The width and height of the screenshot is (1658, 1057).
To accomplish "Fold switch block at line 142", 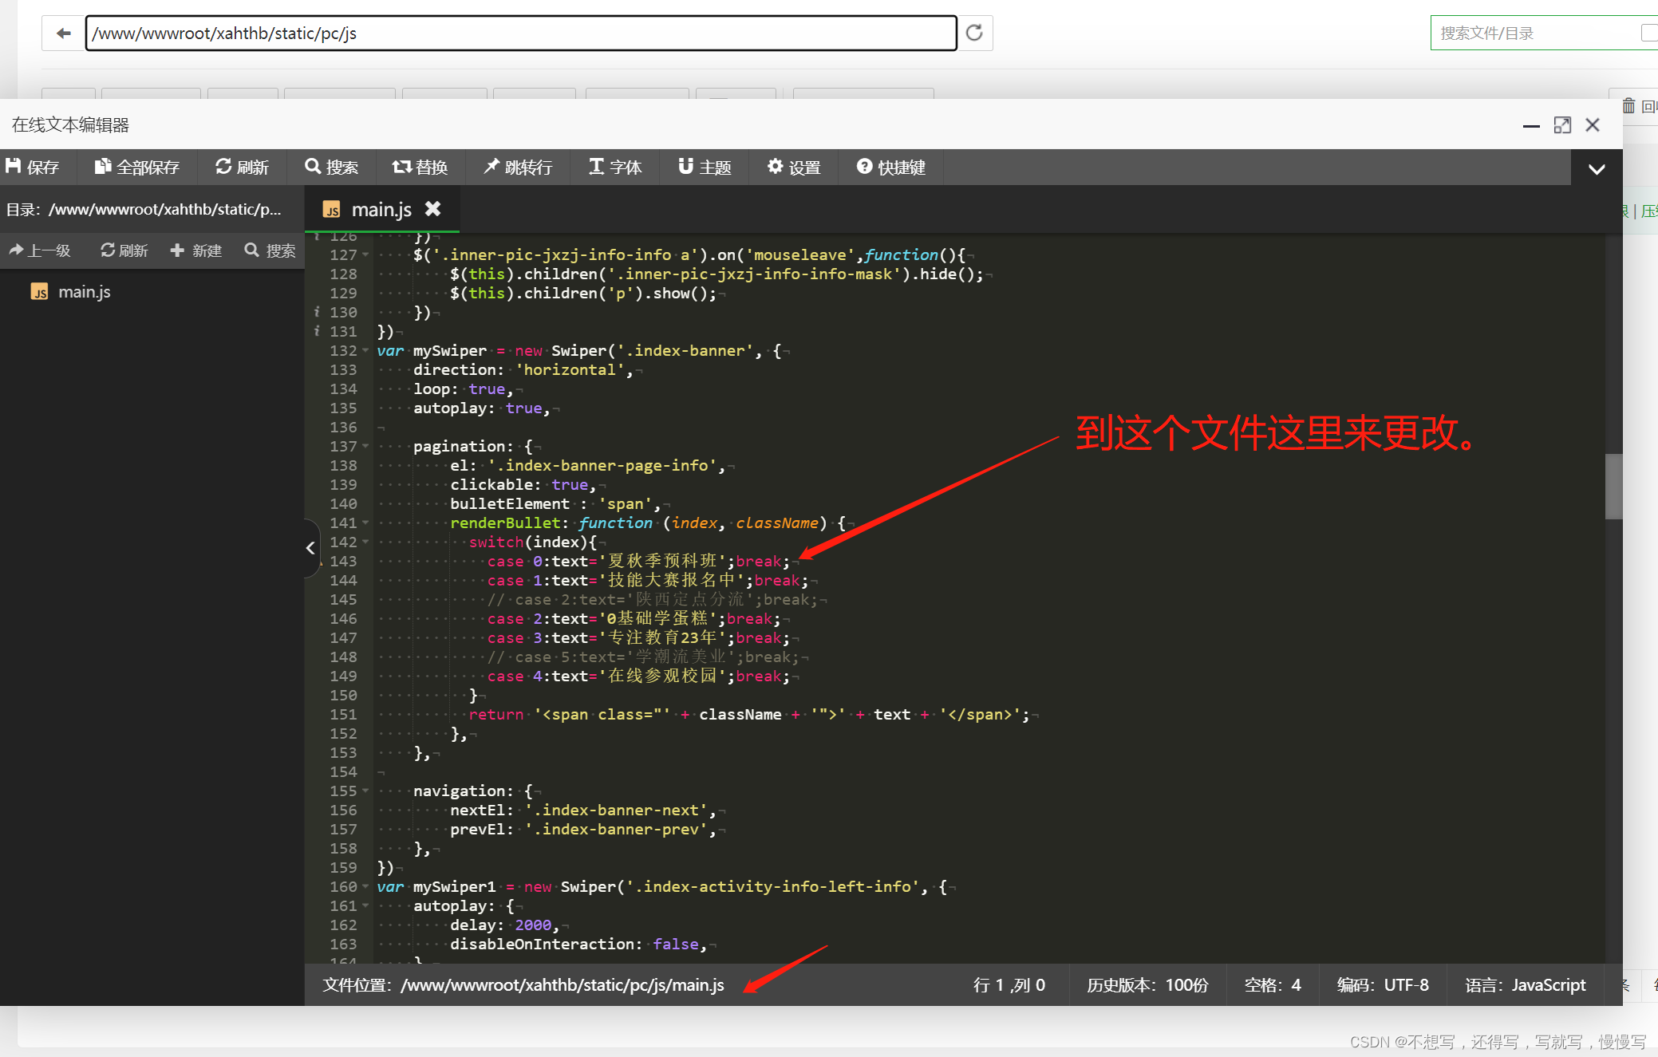I will (x=366, y=542).
